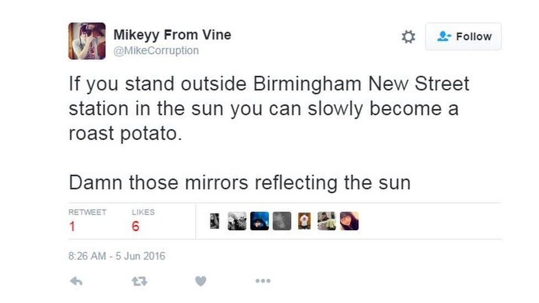Select the last liker avatar with glasses
The width and height of the screenshot is (539, 303).
tap(349, 221)
